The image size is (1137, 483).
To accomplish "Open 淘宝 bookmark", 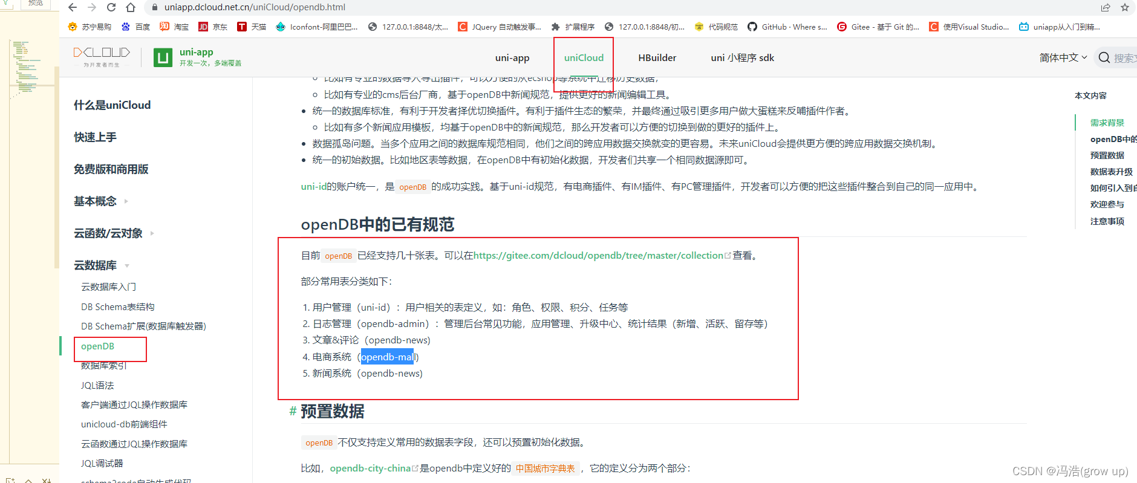I will (174, 27).
